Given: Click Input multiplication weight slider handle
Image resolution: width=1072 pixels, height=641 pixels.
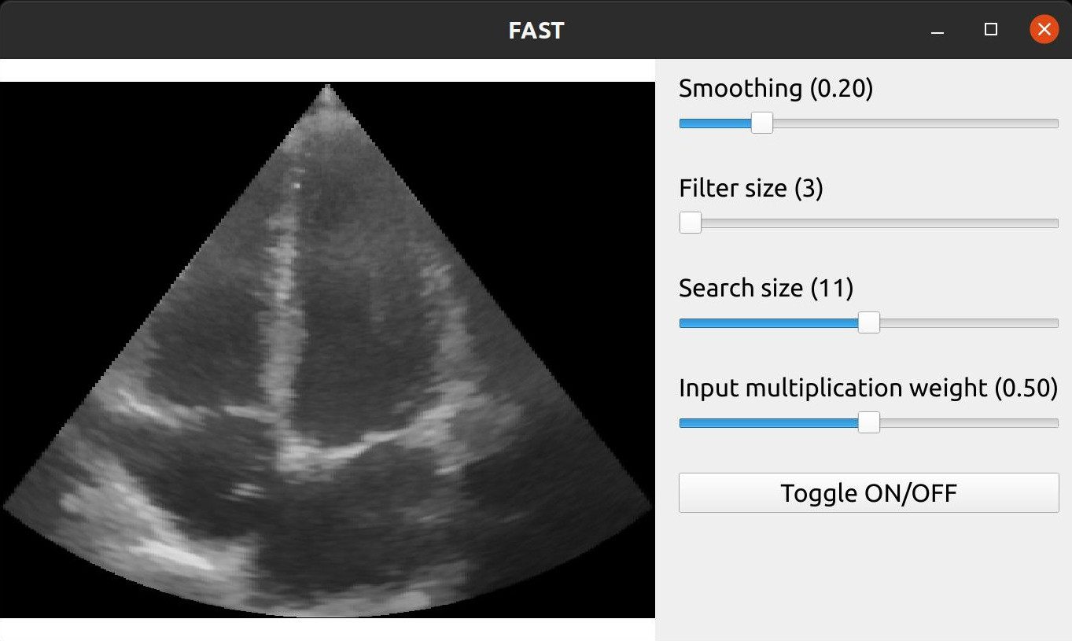Looking at the screenshot, I should [868, 423].
